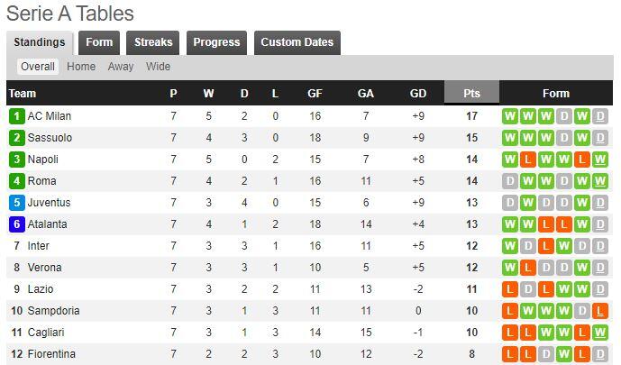
Task: Click Atalanta's purple position 6 badge
Action: (16, 224)
